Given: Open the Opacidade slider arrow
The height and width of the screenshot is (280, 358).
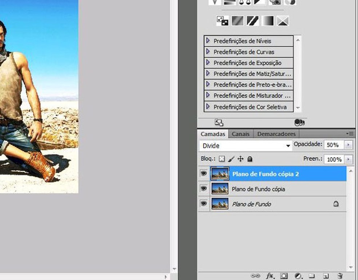Looking at the screenshot, I should [349, 145].
